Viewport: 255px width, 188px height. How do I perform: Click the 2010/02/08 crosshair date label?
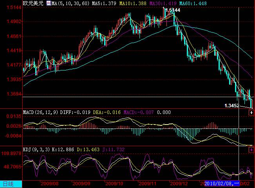(x=222, y=184)
